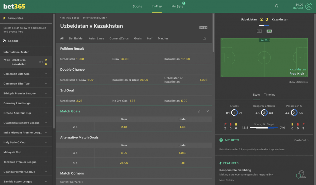This screenshot has width=316, height=185.
Task: Expand Italy Serie C Cup
Action: coord(26,142)
